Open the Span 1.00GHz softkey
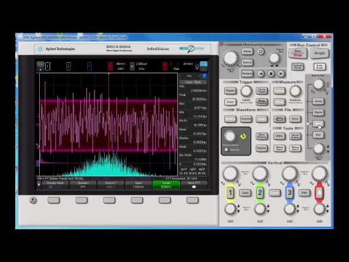349x262 pixels. [139, 184]
